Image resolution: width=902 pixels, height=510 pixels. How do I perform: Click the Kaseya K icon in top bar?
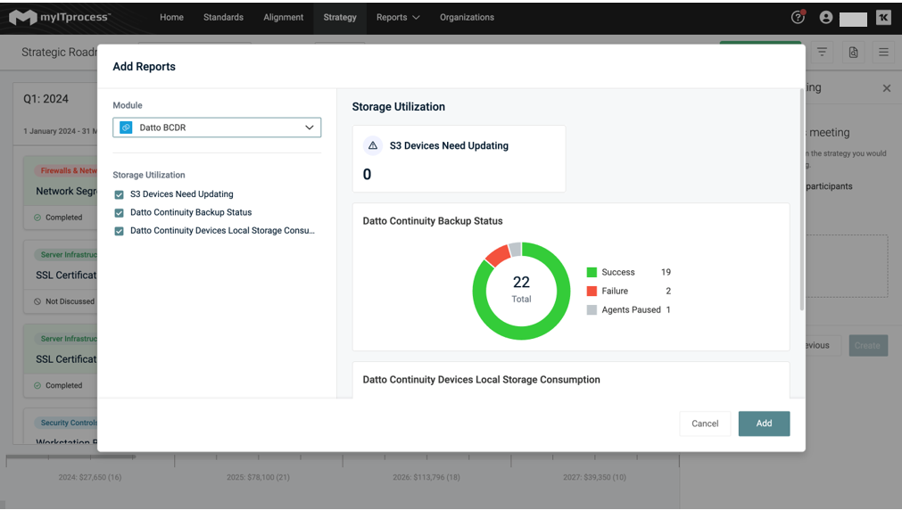pos(883,17)
